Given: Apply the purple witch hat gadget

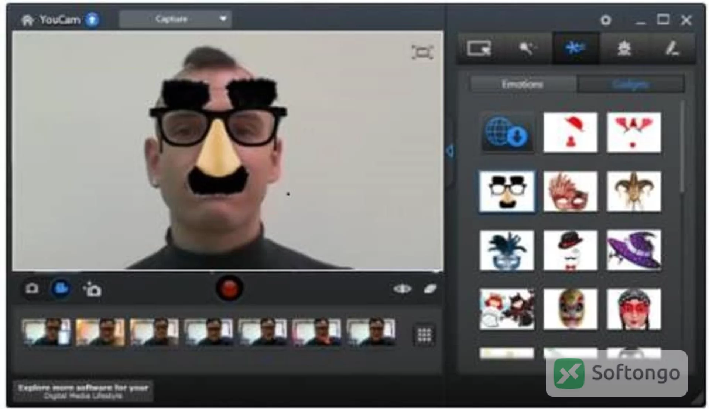Looking at the screenshot, I should [634, 250].
